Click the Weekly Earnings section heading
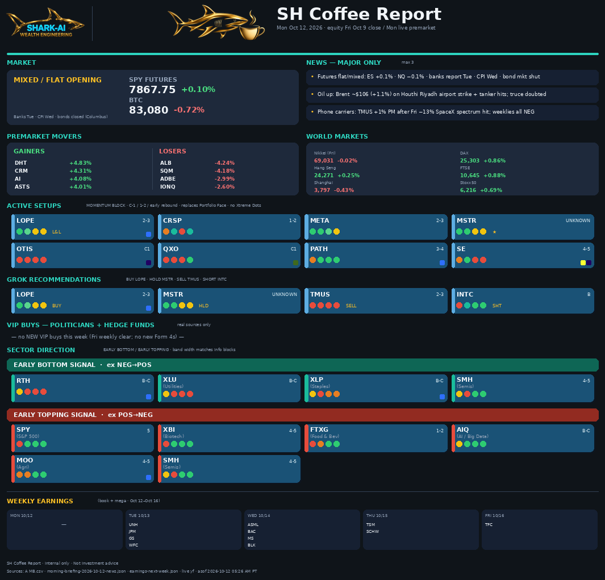This screenshot has width=605, height=580. coord(40,501)
